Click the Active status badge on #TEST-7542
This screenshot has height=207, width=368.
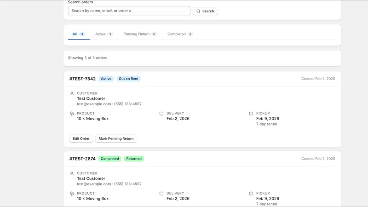point(106,79)
